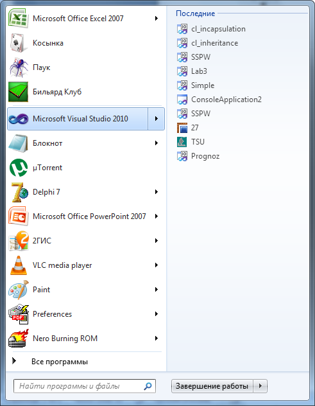Screen dimensions: 315x406
Task: Open the 2ГИС map icon
Action: [18, 241]
